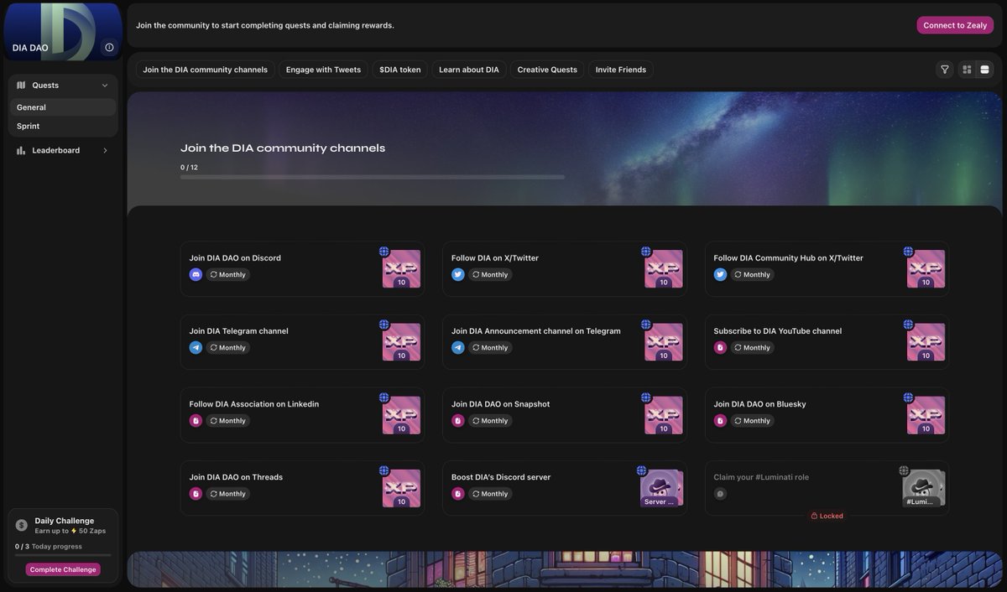The height and width of the screenshot is (592, 1007).
Task: Open the $DIA token tab
Action: click(x=400, y=70)
